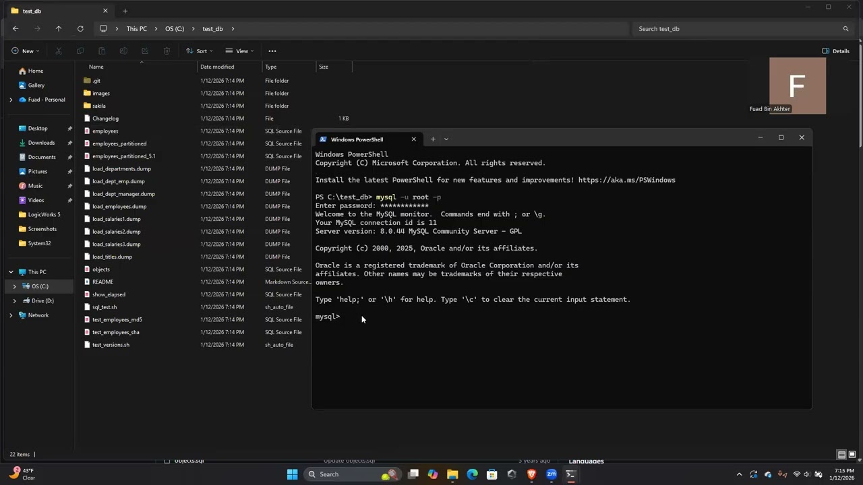Expand the OS (C:) tree node
This screenshot has width=863, height=485.
[14, 286]
